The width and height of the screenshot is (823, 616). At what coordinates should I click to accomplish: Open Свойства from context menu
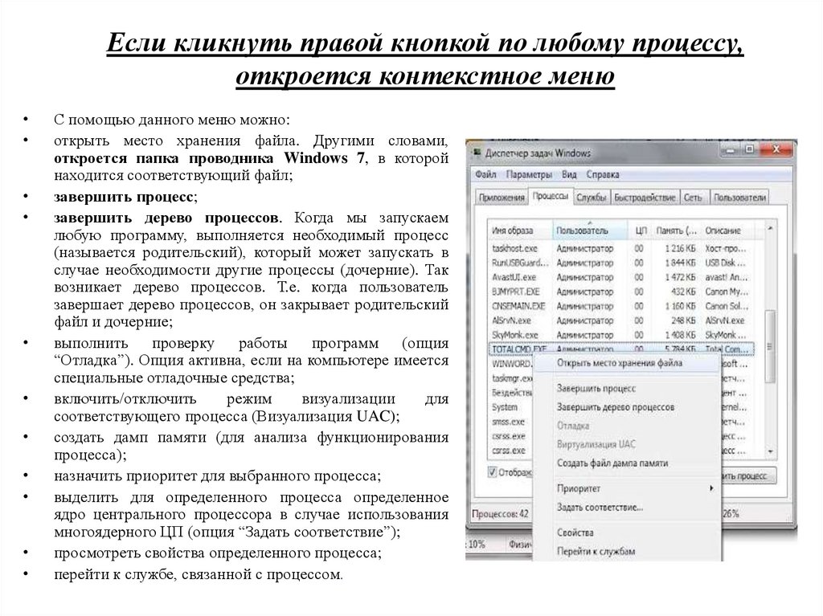tap(625, 532)
